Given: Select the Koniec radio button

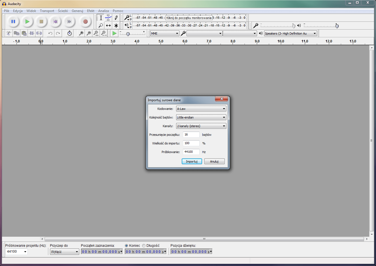Looking at the screenshot, I should 126,246.
